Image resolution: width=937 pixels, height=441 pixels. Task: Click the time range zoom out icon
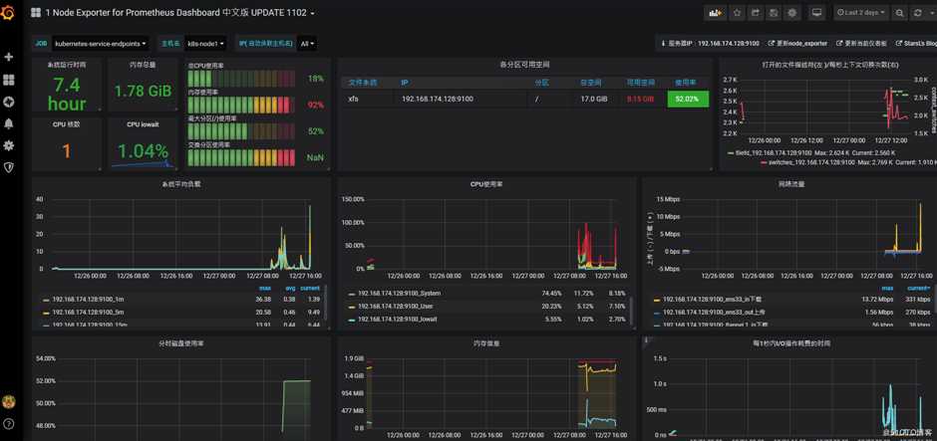899,13
